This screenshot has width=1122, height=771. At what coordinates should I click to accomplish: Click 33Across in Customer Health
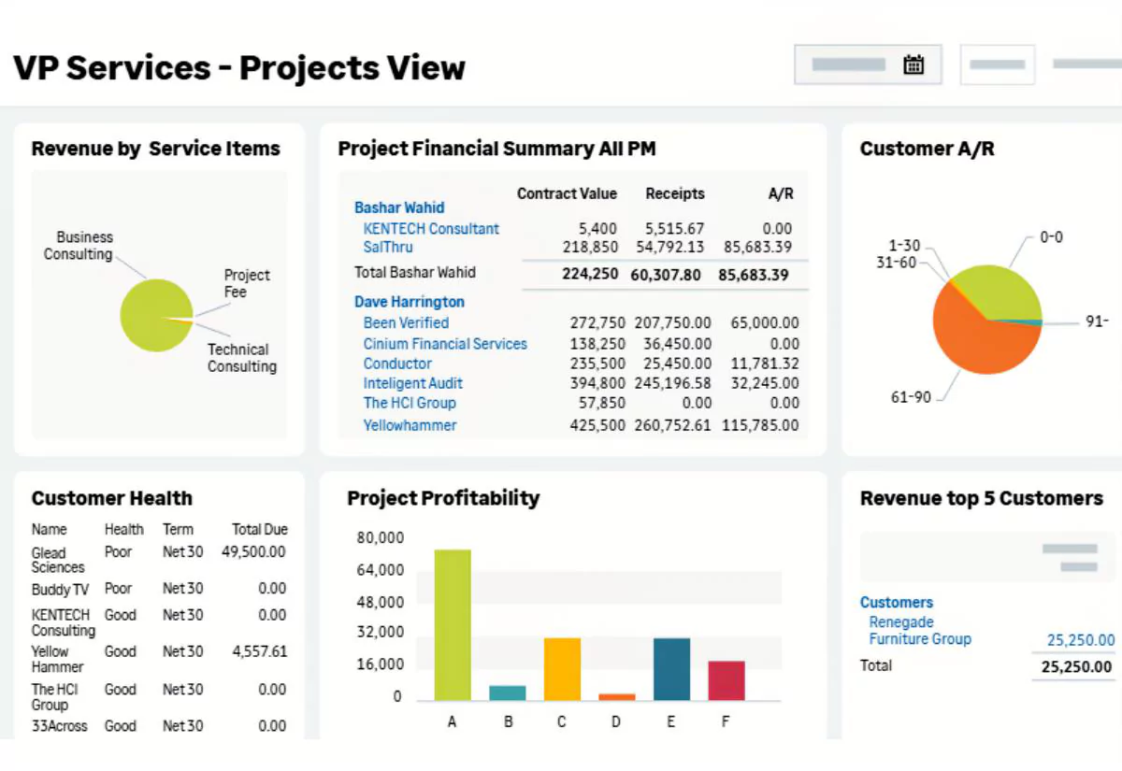coord(59,726)
